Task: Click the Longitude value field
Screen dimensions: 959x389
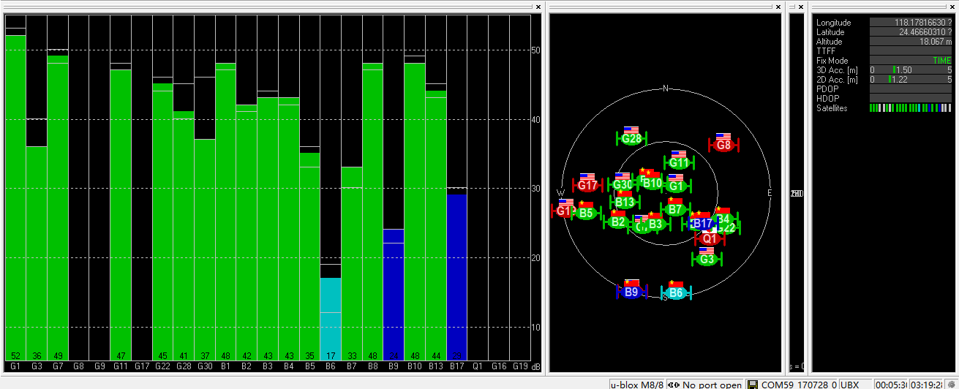Action: tap(911, 23)
